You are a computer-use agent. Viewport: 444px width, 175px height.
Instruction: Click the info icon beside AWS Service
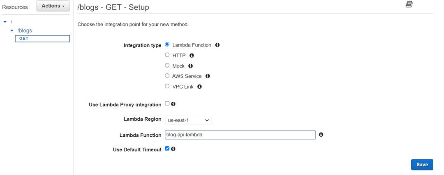coord(208,76)
